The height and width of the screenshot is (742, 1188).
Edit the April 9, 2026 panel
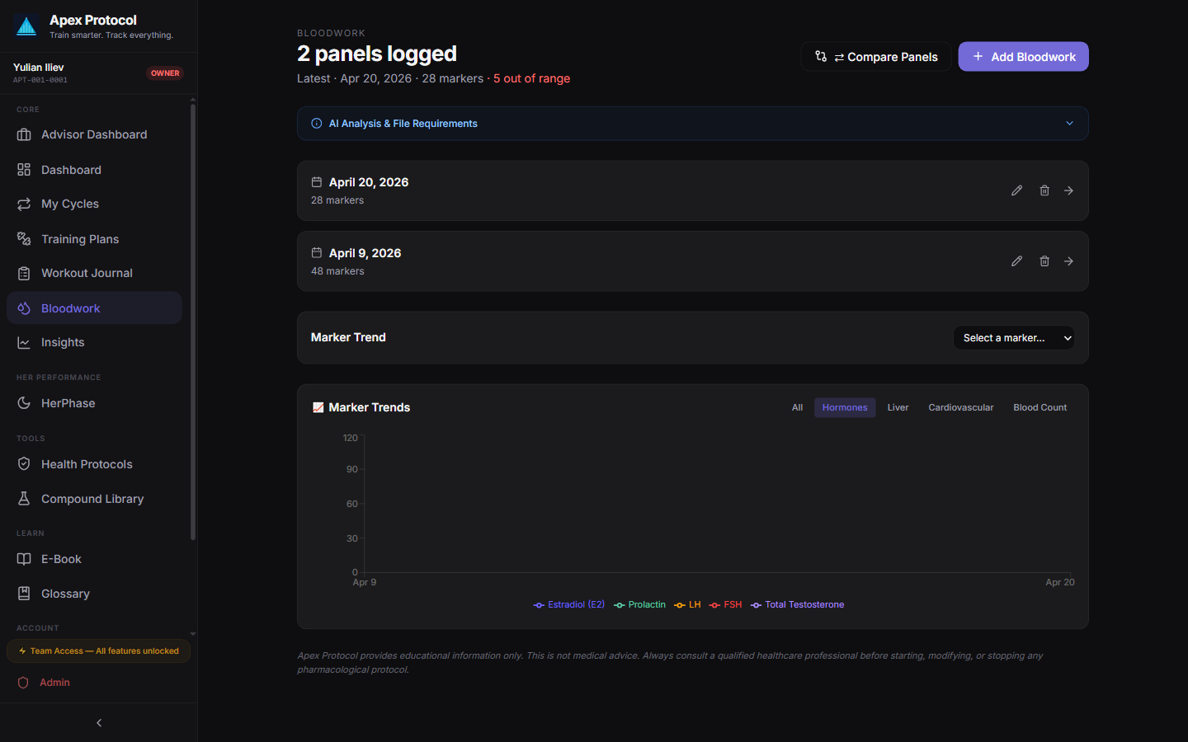(1016, 261)
